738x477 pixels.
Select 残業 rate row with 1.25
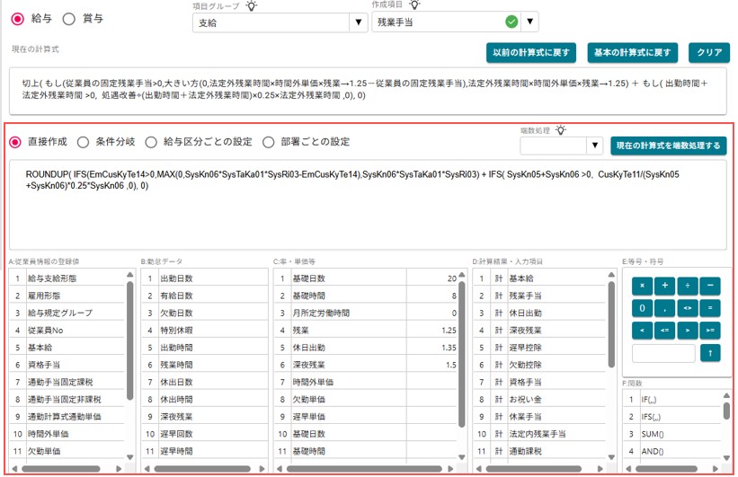pos(366,331)
